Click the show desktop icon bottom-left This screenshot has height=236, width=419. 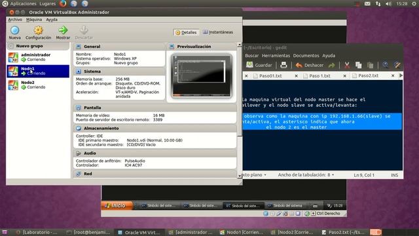pyautogui.click(x=5, y=232)
